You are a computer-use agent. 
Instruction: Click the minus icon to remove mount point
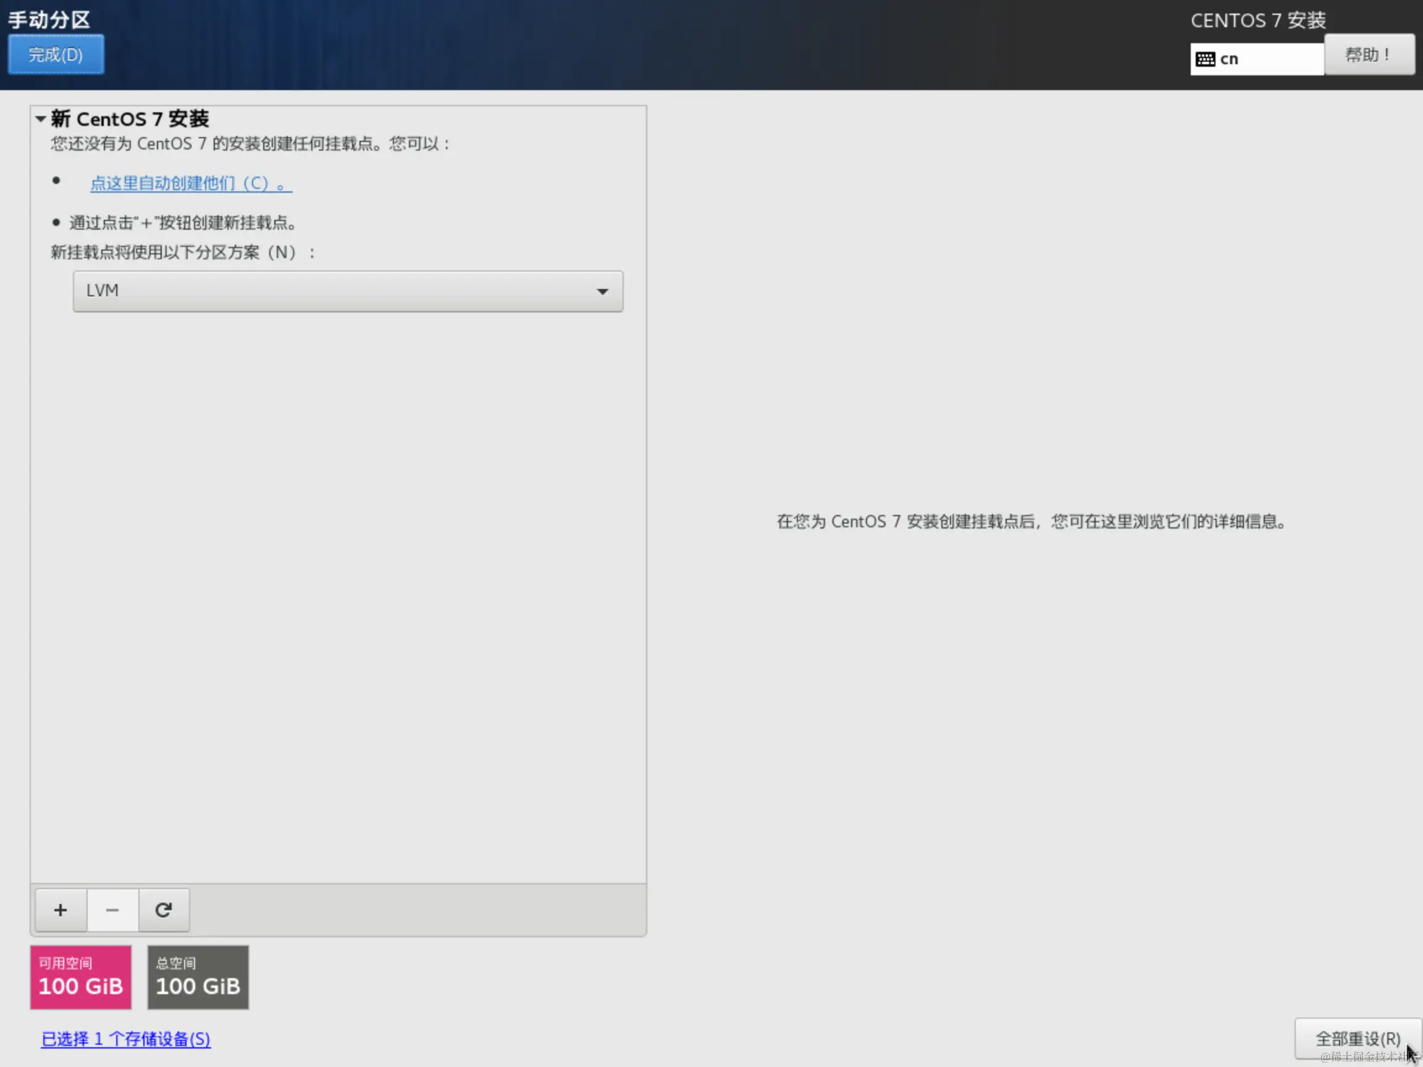coord(112,910)
